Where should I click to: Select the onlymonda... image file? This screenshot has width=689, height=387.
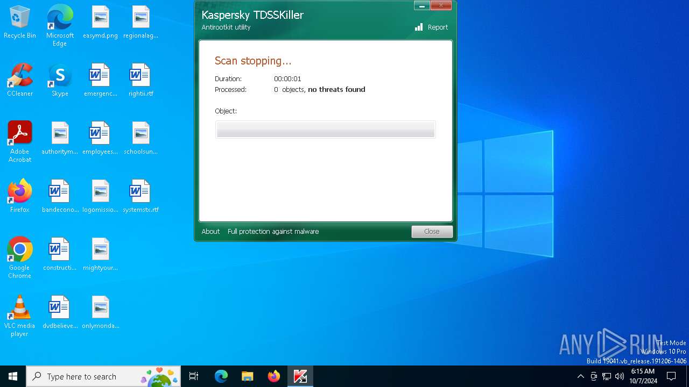coord(100,313)
